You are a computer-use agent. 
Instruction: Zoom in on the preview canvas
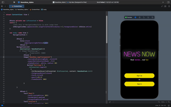click(x=169, y=102)
